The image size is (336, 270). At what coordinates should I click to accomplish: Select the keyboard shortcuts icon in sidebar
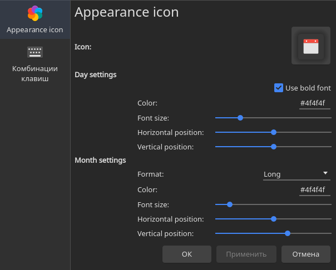click(x=35, y=52)
